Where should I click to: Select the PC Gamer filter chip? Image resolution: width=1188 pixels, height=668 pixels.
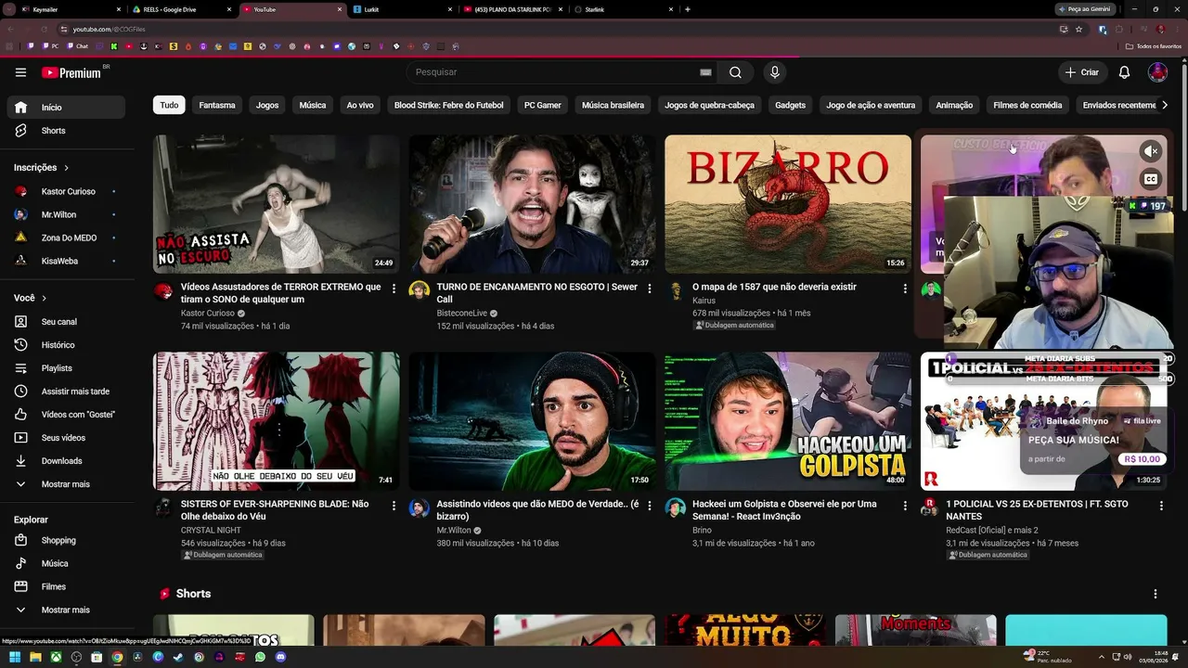click(x=543, y=105)
